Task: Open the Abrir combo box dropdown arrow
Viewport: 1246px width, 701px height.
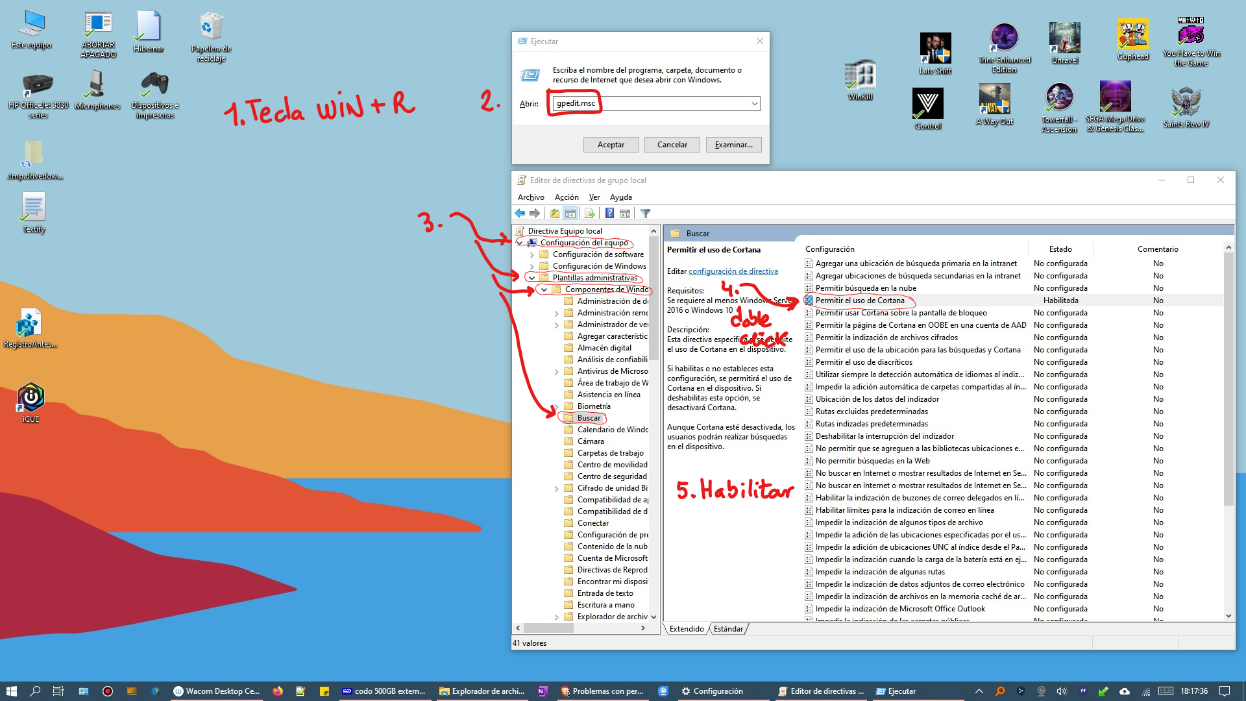Action: pos(754,104)
